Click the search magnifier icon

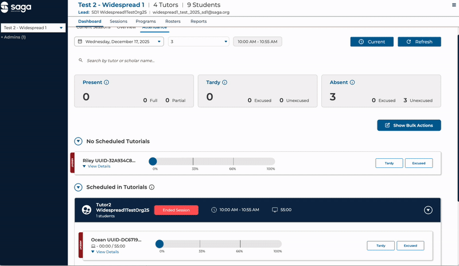coord(80,60)
